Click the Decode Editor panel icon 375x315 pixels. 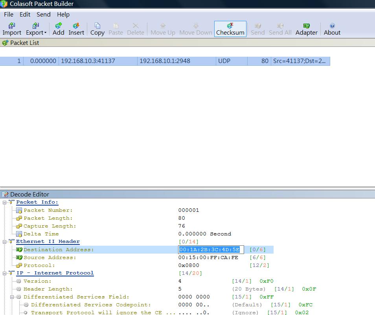coord(5,194)
